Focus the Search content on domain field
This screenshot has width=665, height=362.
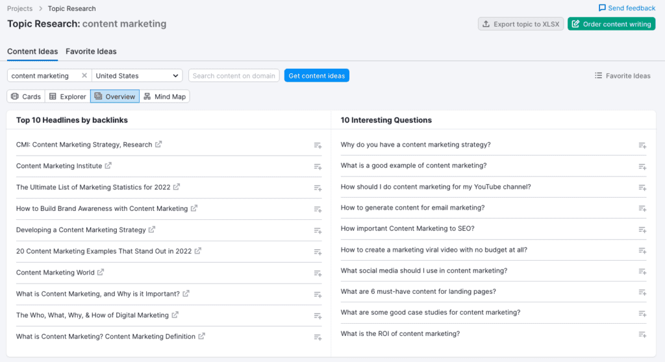(x=234, y=75)
